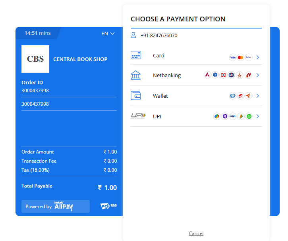The width and height of the screenshot is (288, 241).
Task: Expand the UPI option chevron
Action: pyautogui.click(x=258, y=116)
